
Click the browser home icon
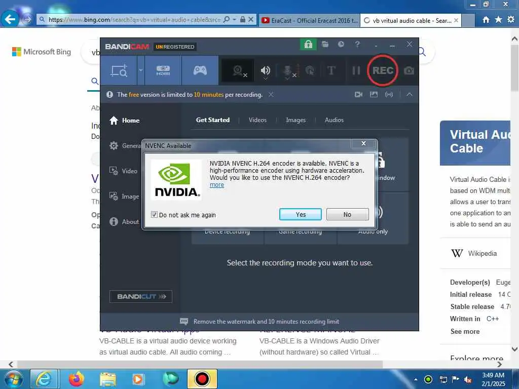(486, 20)
